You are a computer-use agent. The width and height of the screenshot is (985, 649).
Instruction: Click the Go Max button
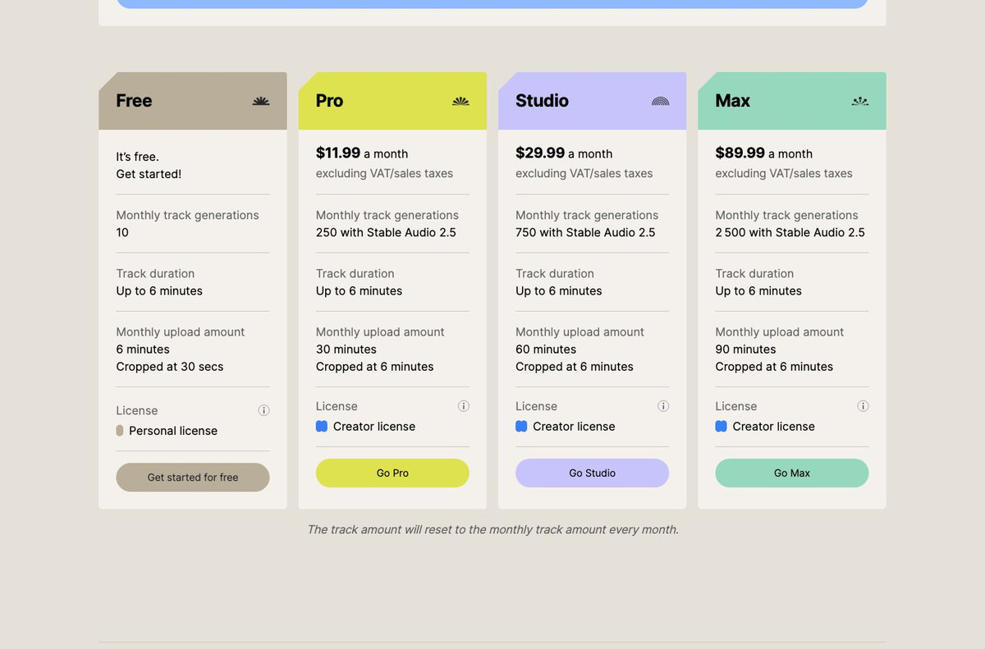[x=792, y=473]
